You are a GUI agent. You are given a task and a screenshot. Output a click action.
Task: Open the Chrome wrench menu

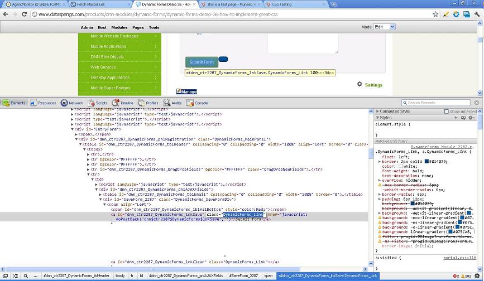477,14
